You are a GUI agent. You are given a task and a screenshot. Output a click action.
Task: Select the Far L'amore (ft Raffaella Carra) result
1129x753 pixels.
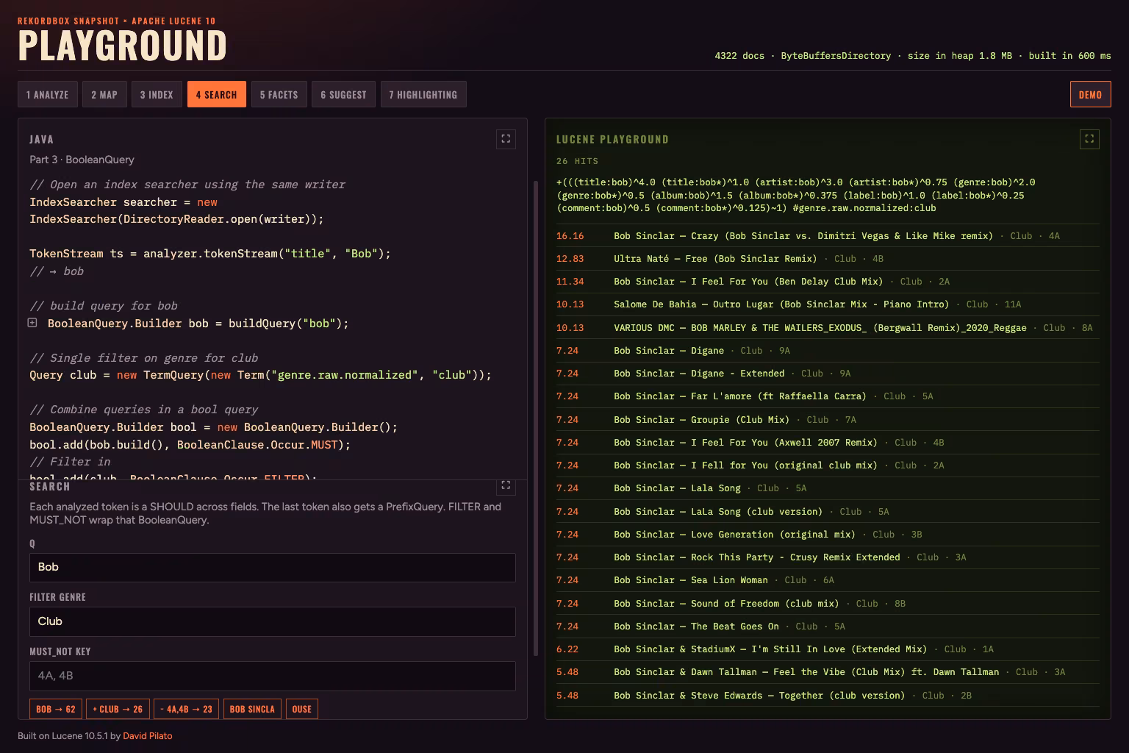click(828, 396)
